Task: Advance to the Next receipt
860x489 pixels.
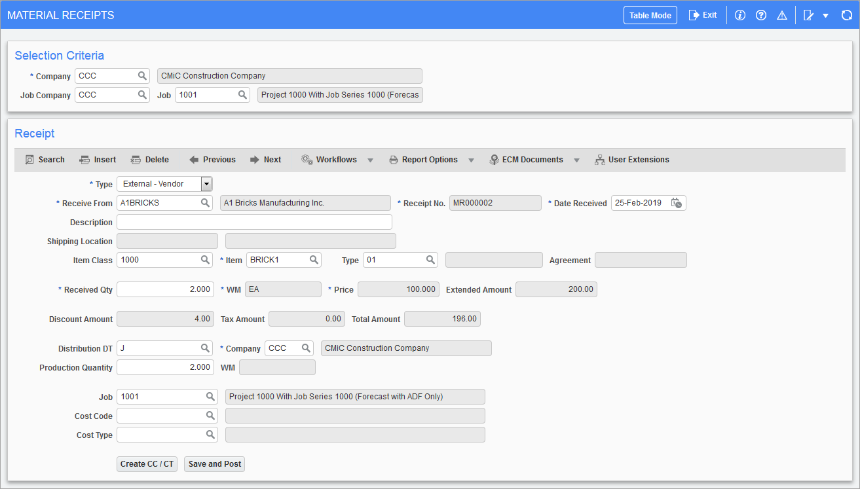Action: (x=265, y=159)
